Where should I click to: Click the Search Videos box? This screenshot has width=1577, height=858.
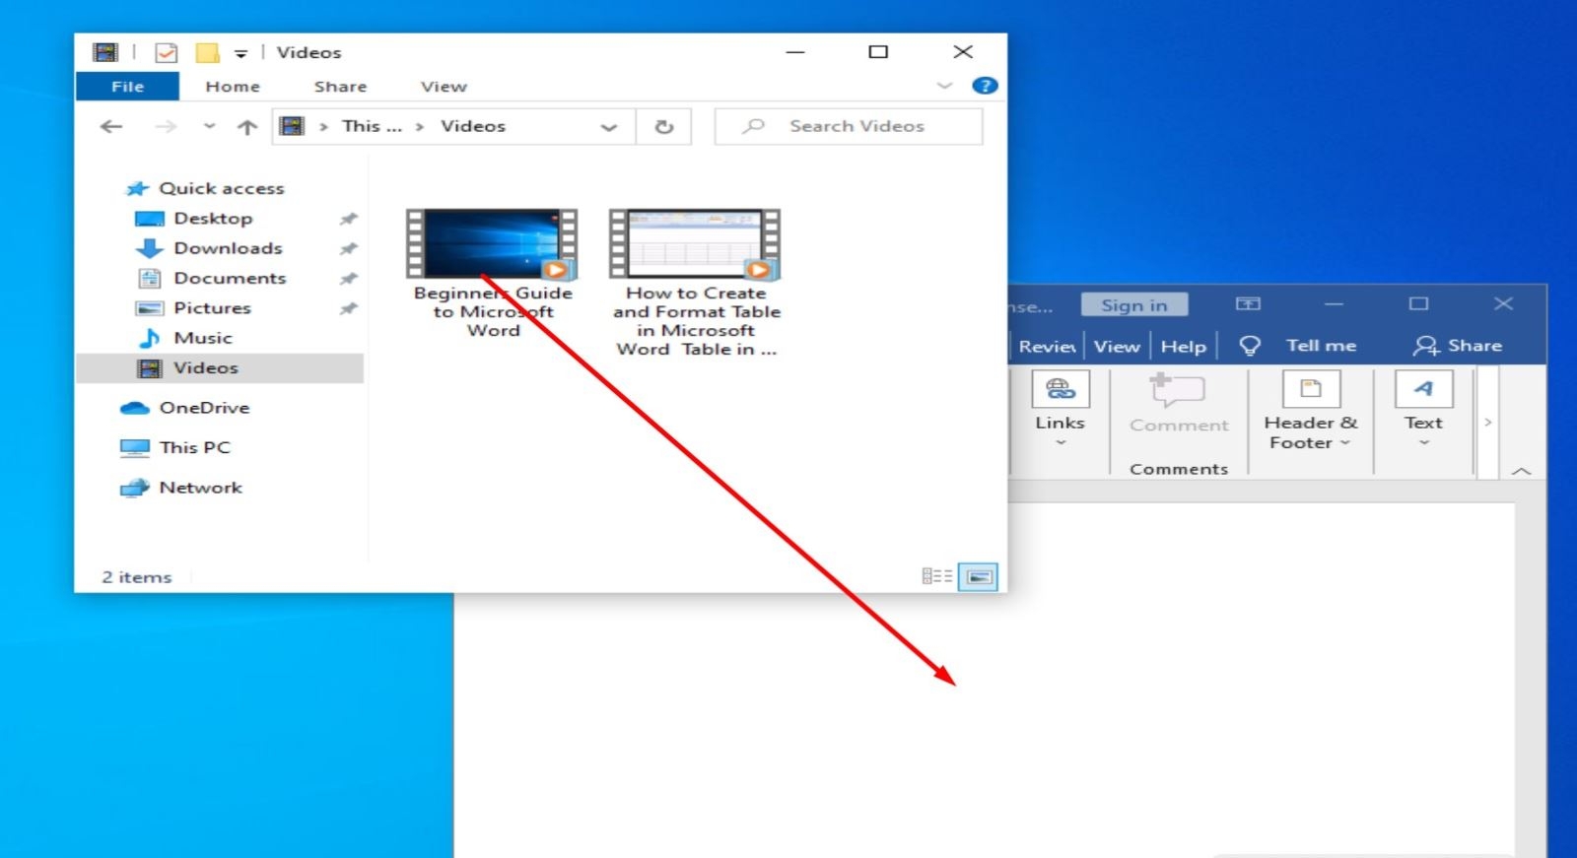tap(849, 126)
